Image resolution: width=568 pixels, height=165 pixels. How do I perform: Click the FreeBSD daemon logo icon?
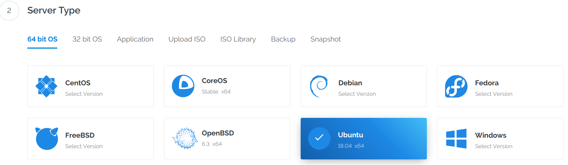click(47, 138)
